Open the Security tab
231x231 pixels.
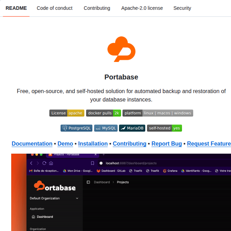182,8
